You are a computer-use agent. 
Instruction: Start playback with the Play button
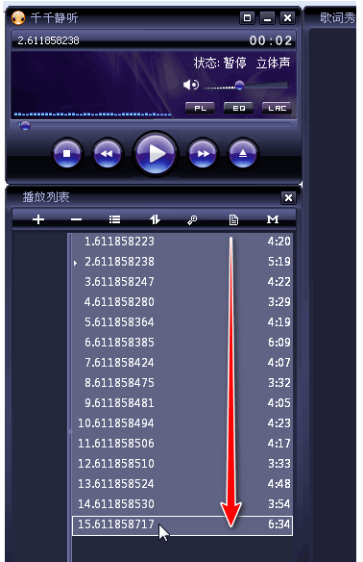point(156,153)
